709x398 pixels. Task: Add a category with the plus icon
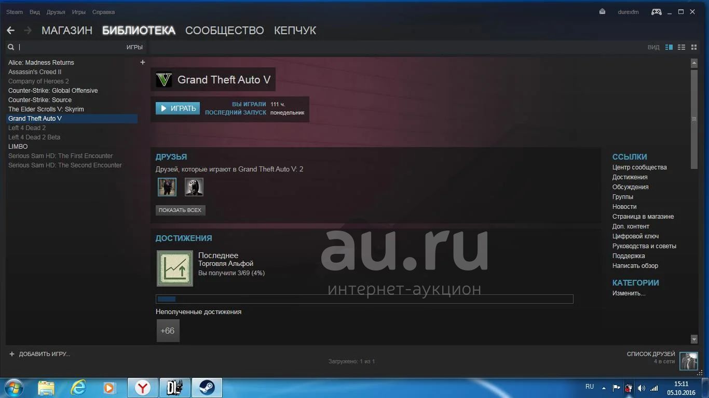point(143,62)
